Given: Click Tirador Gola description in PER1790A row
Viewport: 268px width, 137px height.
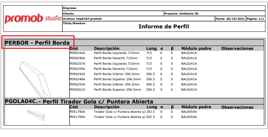Looking at the screenshot, I should 120,112.
